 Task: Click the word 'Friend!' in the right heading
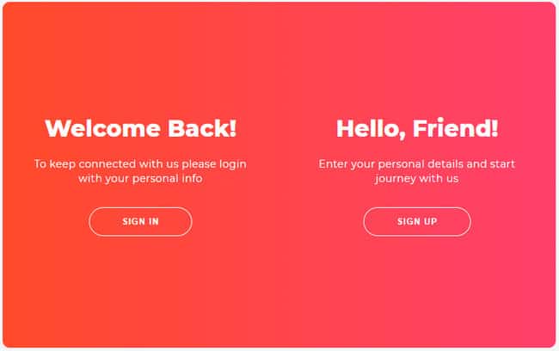click(x=455, y=128)
